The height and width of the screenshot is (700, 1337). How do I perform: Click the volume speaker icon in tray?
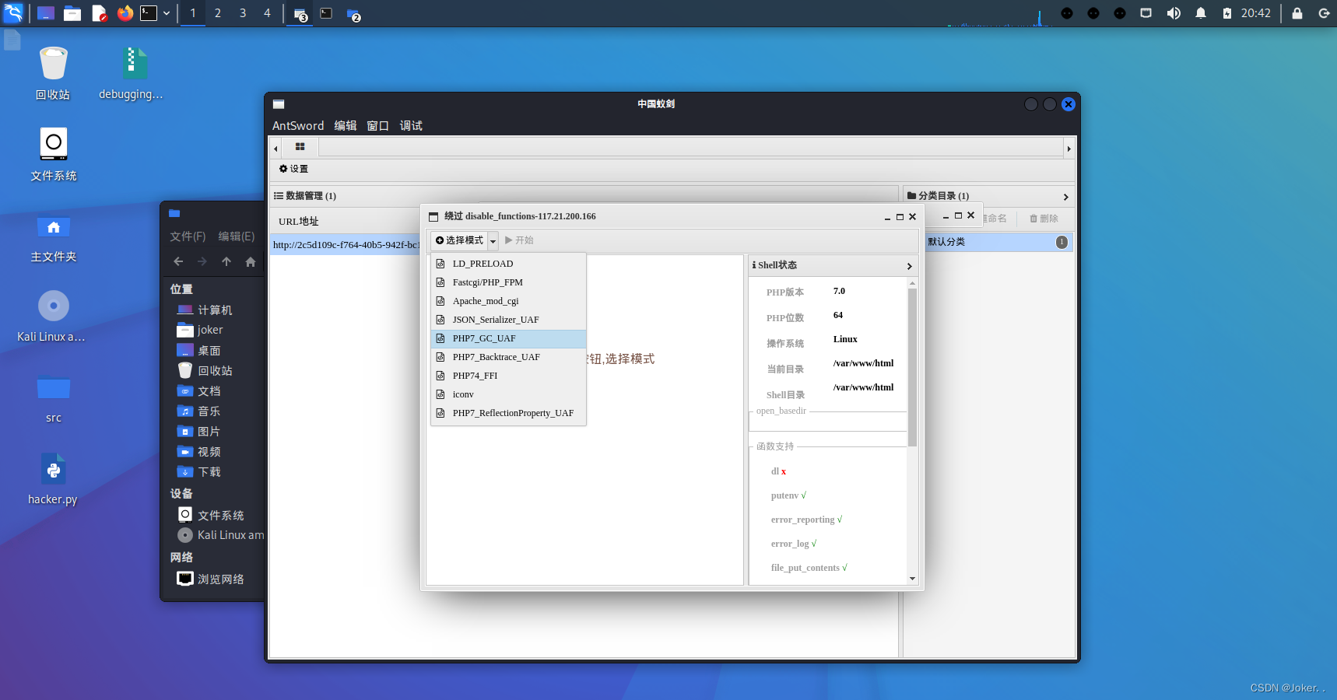coord(1174,13)
